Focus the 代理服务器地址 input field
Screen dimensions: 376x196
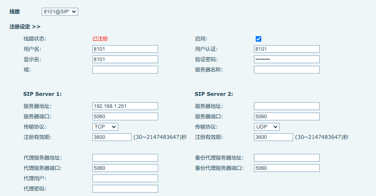[x=125, y=158]
